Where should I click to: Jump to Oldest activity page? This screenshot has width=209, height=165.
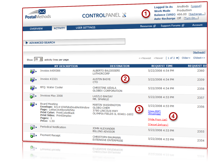point(199,58)
